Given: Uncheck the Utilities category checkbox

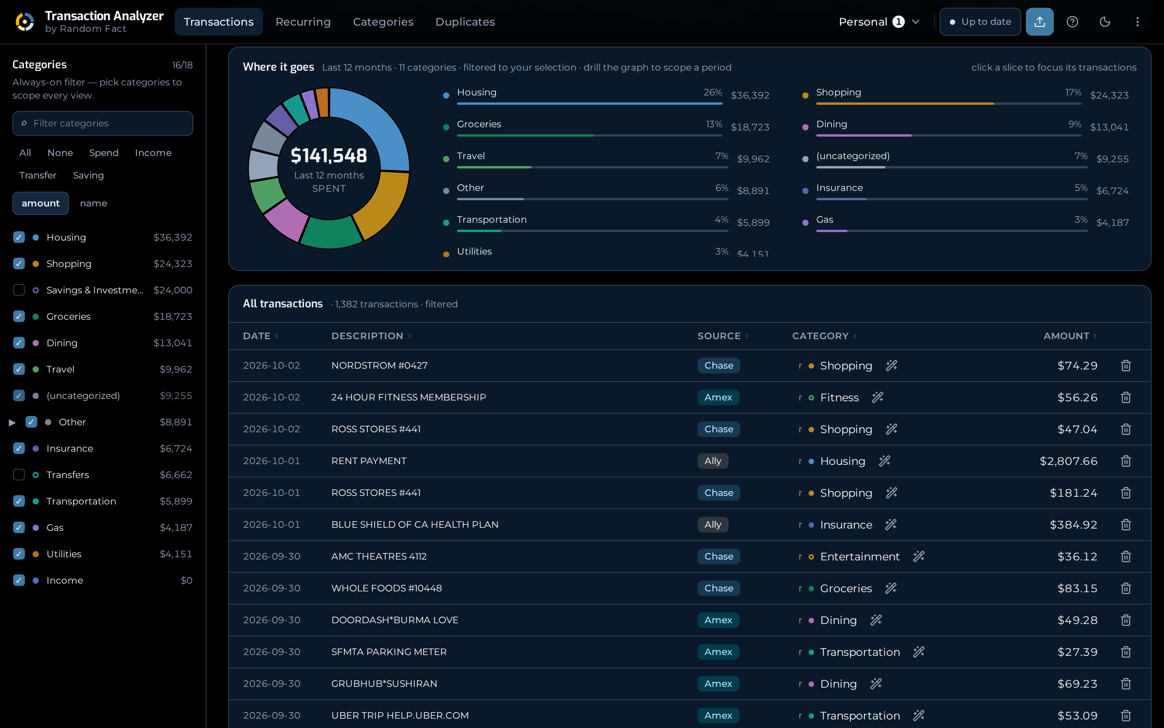Looking at the screenshot, I should pyautogui.click(x=19, y=554).
